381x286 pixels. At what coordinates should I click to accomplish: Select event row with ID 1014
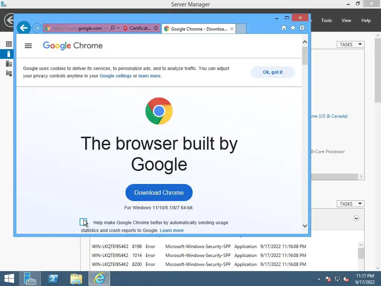point(199,255)
